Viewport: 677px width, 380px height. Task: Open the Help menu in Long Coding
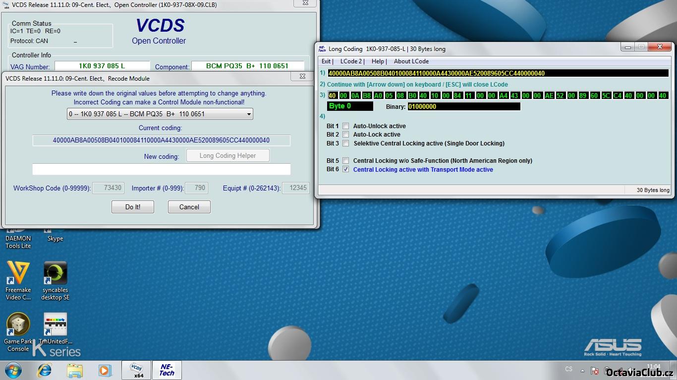(378, 61)
